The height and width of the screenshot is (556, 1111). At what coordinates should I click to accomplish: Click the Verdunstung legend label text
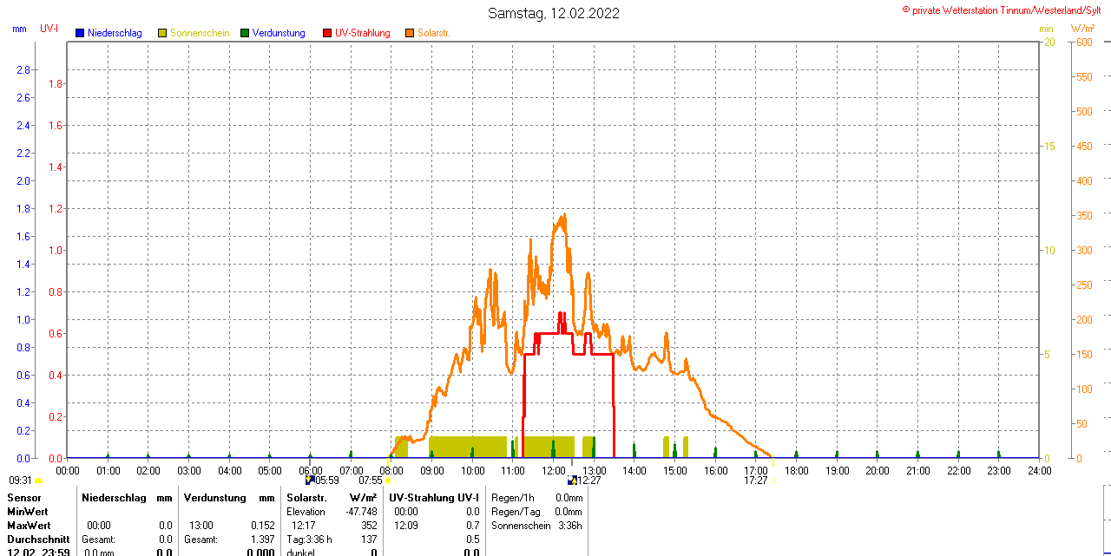tap(279, 33)
